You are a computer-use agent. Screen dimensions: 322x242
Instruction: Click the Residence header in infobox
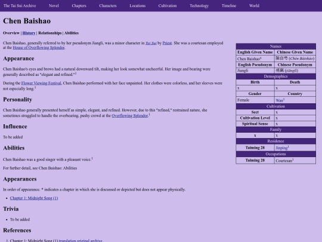276,141
